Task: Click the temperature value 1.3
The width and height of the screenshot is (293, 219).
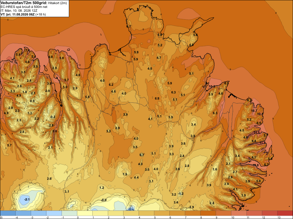Action: coord(30,113)
